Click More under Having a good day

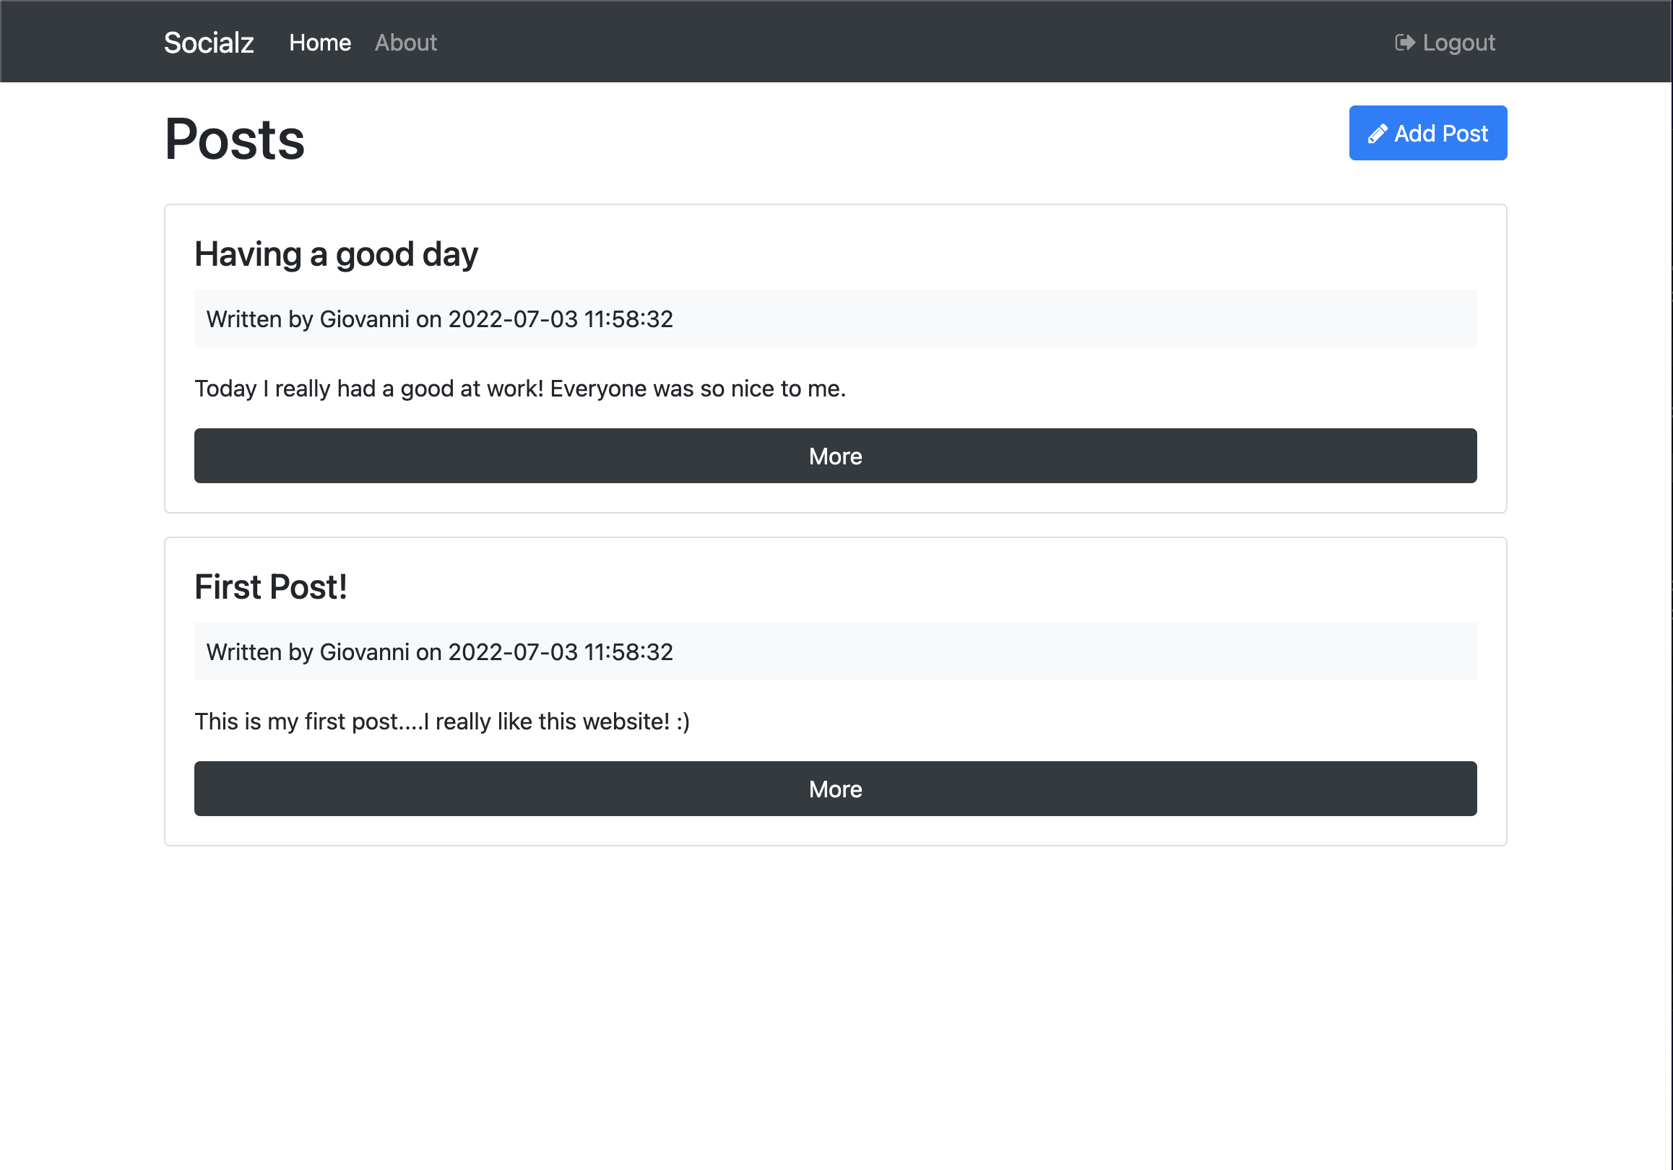tap(835, 456)
